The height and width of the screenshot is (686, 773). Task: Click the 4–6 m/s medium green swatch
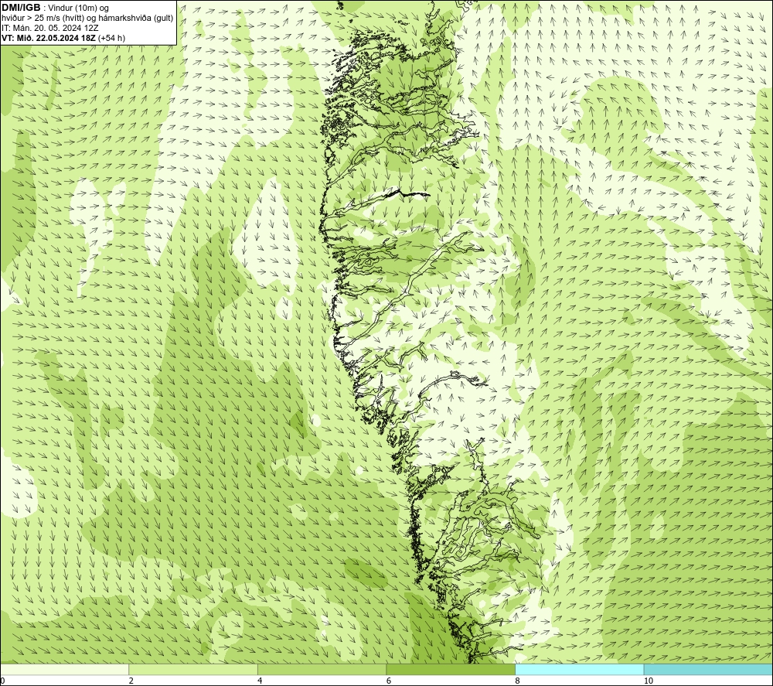(322, 669)
